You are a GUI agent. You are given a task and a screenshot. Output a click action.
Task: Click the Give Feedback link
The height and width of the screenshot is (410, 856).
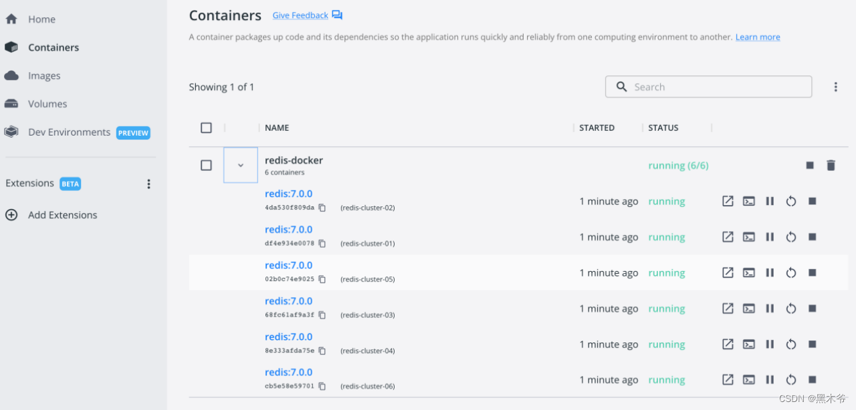click(300, 15)
